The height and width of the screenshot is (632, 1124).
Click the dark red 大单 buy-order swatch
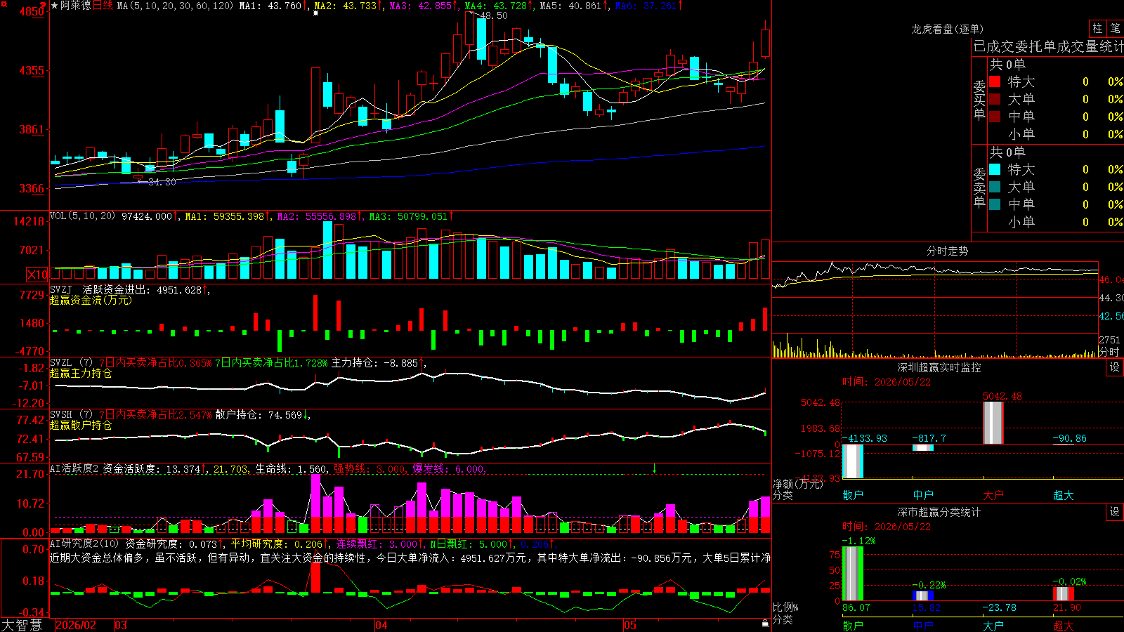(x=995, y=99)
